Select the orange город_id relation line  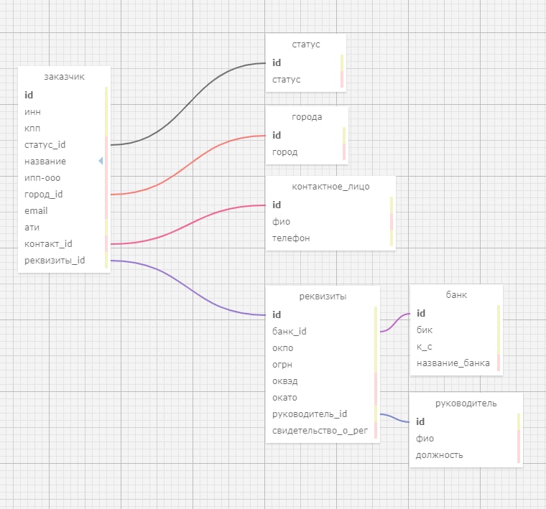coord(188,165)
